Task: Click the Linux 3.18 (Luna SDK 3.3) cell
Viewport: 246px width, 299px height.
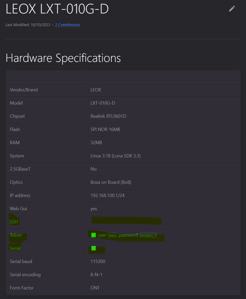Action: pyautogui.click(x=115, y=156)
